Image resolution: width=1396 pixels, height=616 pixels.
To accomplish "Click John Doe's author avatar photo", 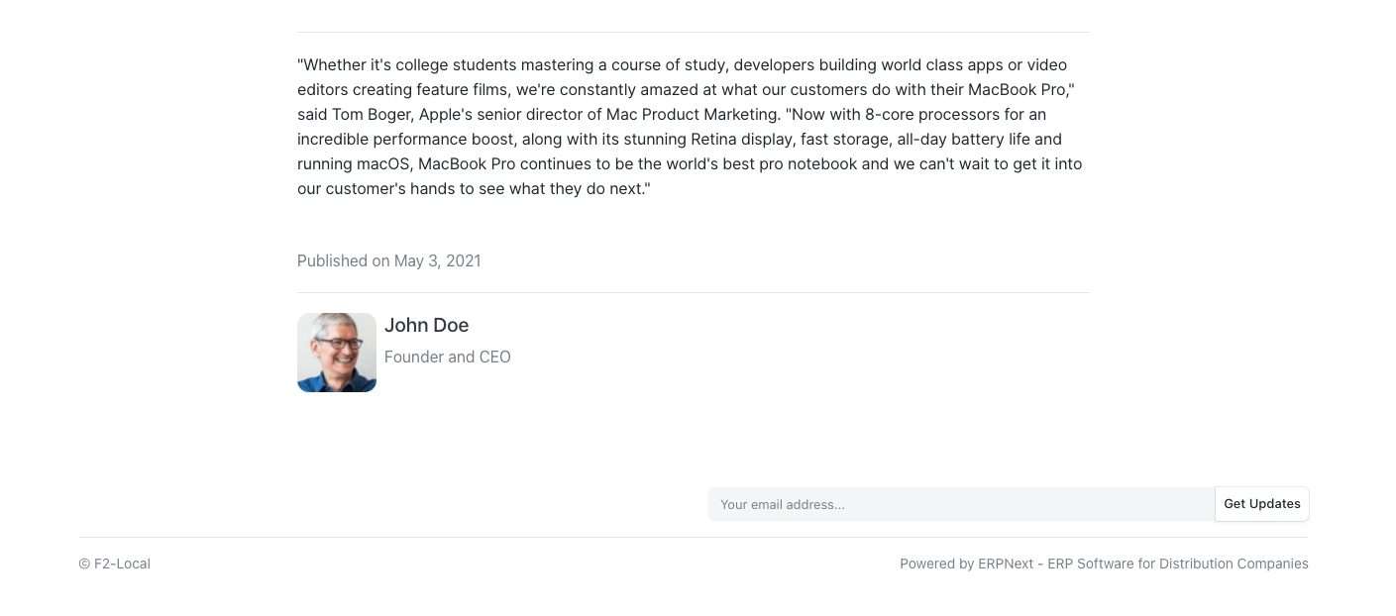I will [337, 353].
